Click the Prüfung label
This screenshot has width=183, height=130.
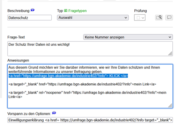[x=140, y=11]
